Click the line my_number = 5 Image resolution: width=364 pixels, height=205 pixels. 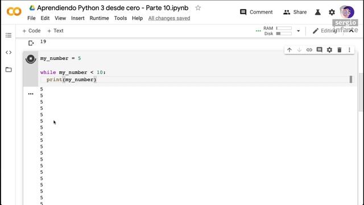click(61, 58)
